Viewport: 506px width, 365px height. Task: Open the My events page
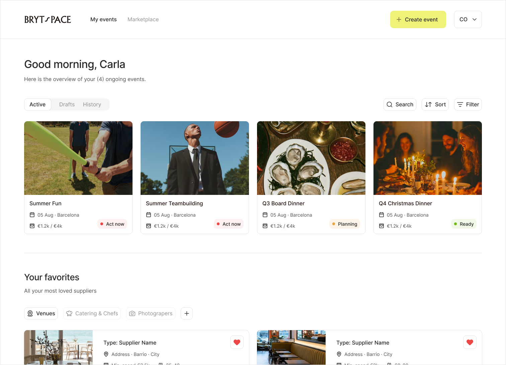pos(103,19)
